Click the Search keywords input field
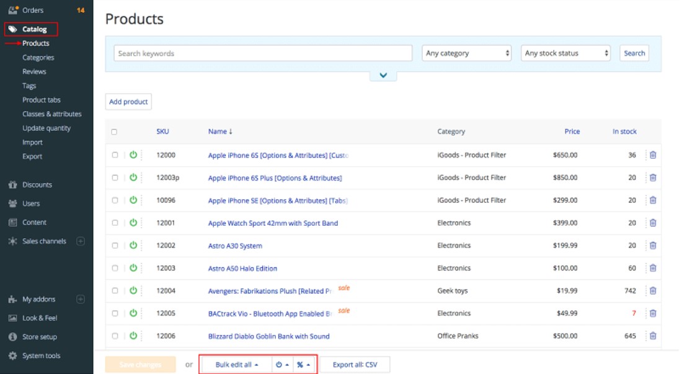700x374 pixels. click(x=263, y=53)
